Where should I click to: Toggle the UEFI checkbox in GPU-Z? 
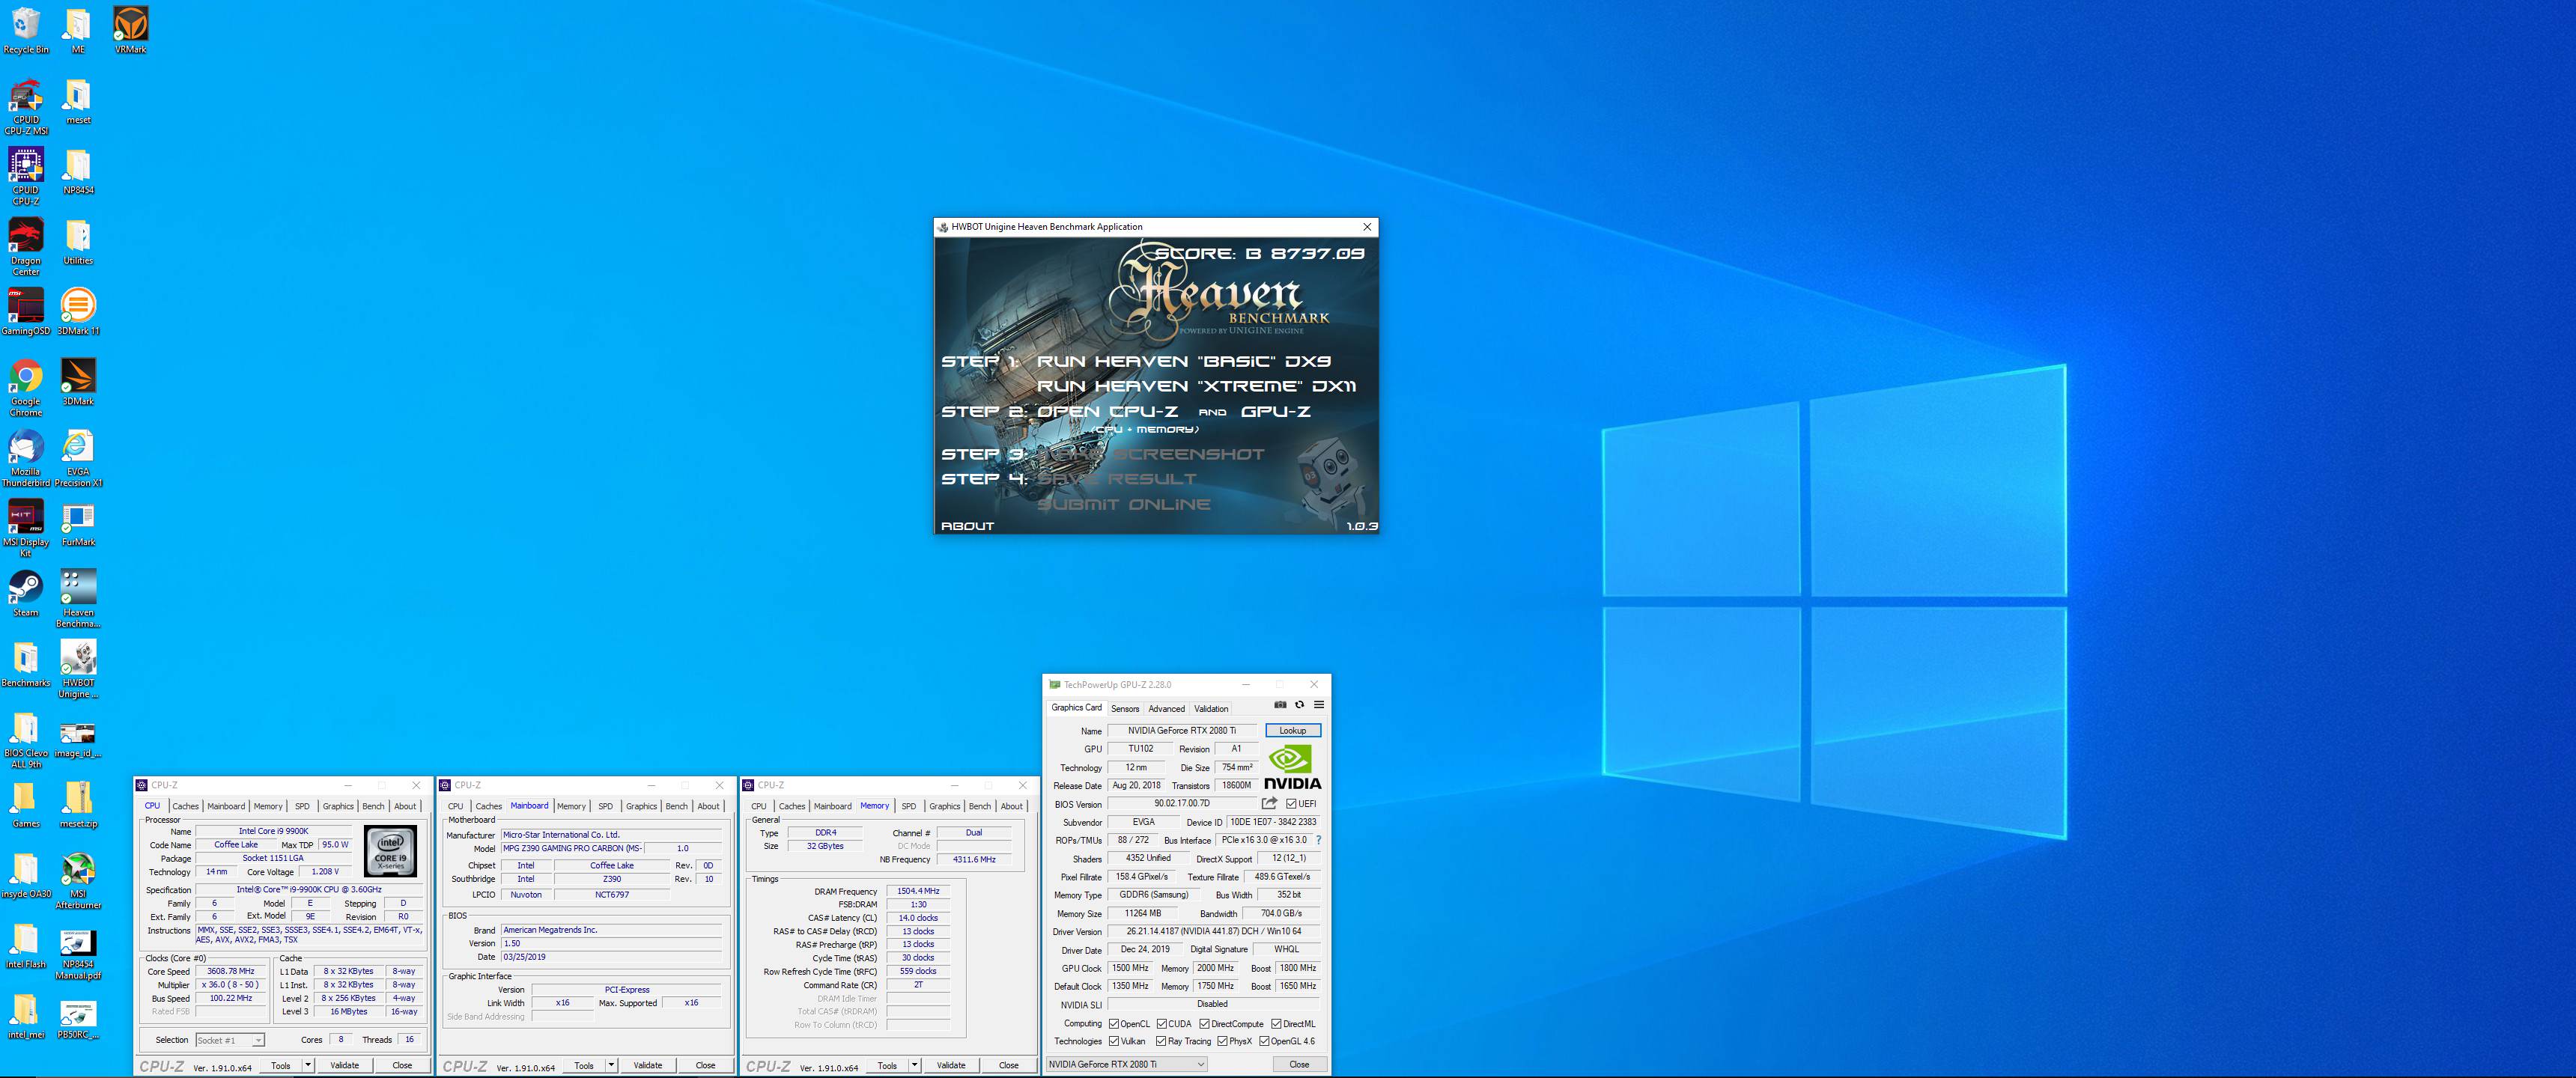point(1291,804)
